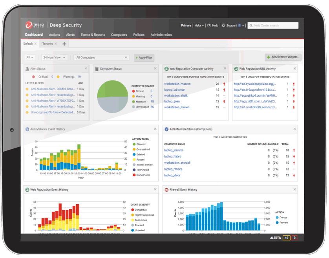
Task: Close the Computer Status widget
Action: 156,69
